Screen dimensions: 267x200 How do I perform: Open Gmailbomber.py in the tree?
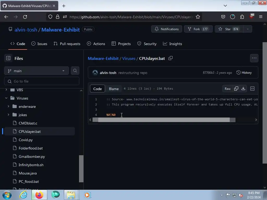pos(32,157)
